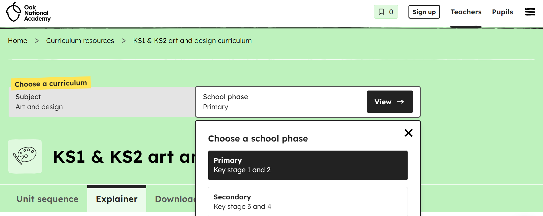The height and width of the screenshot is (216, 543).
Task: Open the hamburger menu
Action: pos(530,12)
